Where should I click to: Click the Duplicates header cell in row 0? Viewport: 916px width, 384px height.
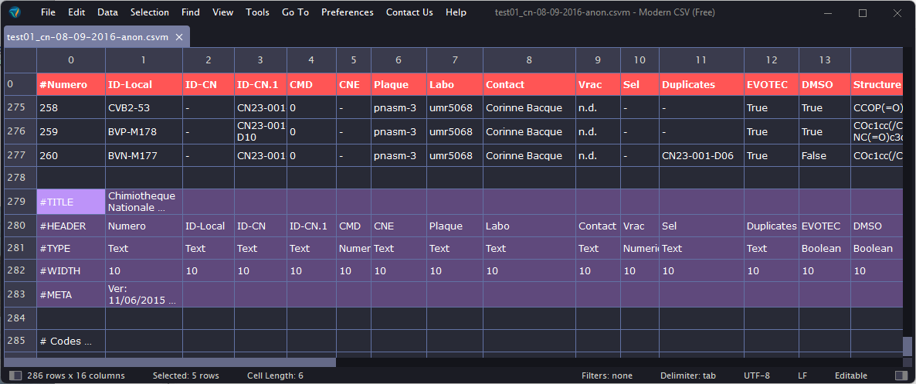[x=701, y=84]
